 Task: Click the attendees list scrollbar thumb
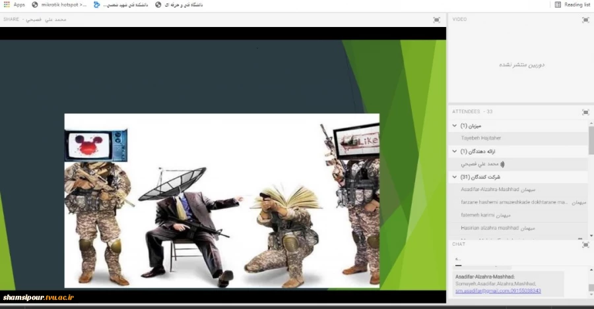coord(591,140)
